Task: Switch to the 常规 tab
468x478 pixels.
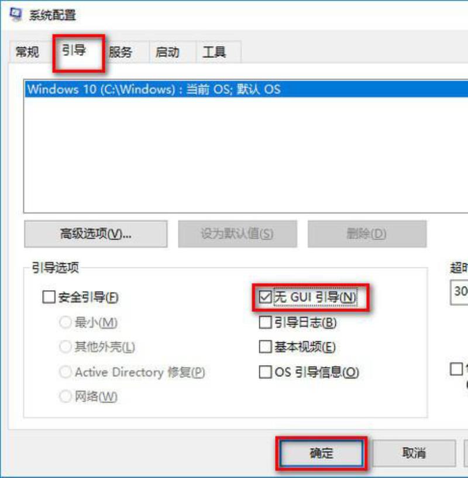Action: [27, 52]
